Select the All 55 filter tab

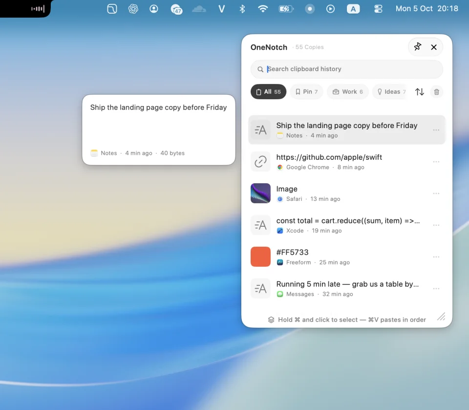[x=268, y=91]
